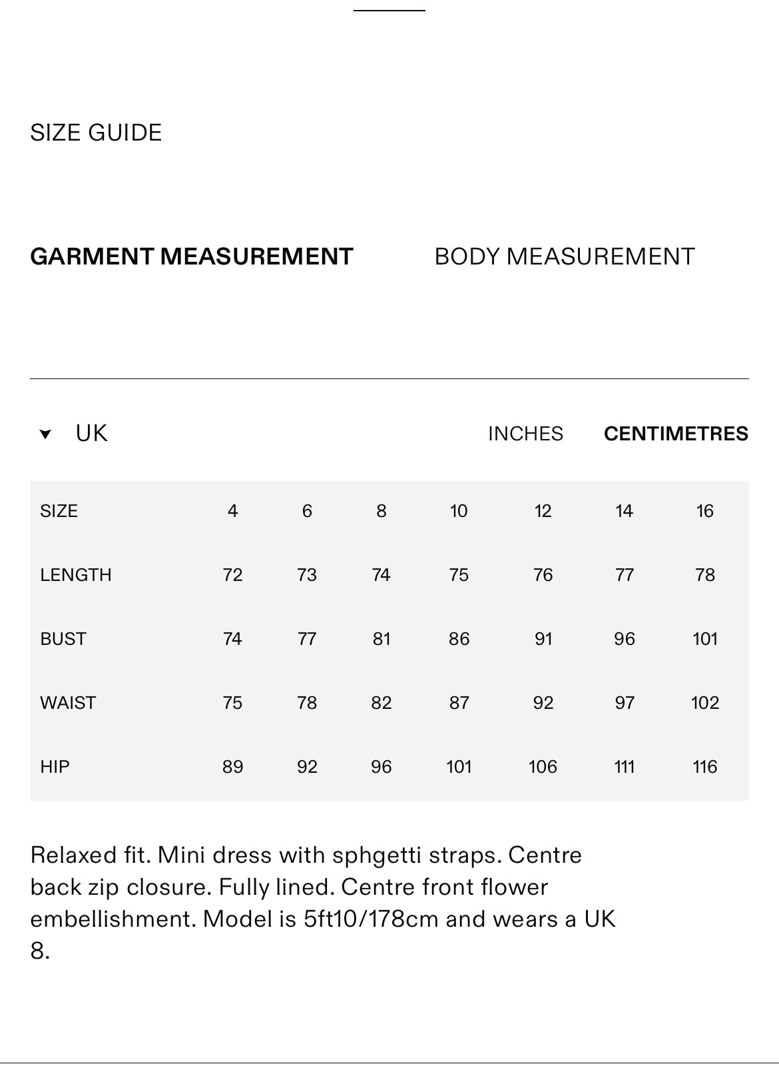Click the hip value 116 cell

pos(704,767)
